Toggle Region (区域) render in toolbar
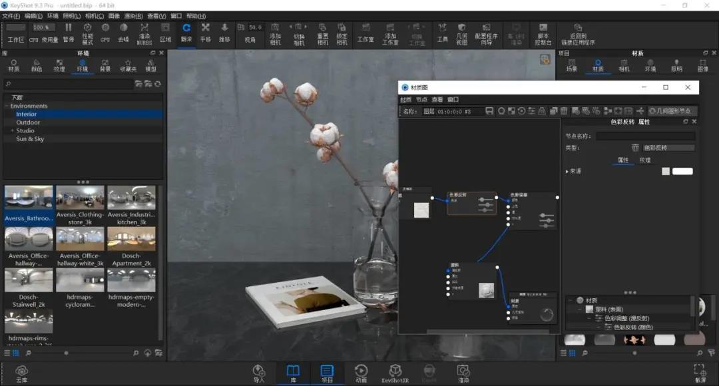The image size is (719, 386). click(166, 33)
